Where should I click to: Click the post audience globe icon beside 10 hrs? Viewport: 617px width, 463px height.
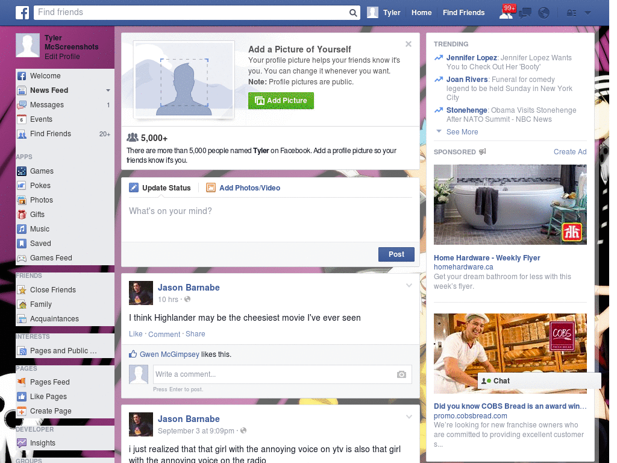[188, 299]
